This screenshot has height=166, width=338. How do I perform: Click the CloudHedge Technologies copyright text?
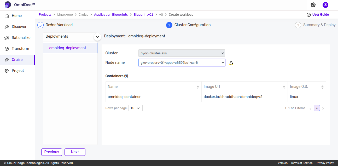(39, 163)
